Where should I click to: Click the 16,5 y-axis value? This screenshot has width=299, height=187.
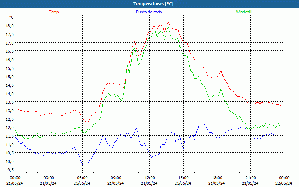point(10,51)
